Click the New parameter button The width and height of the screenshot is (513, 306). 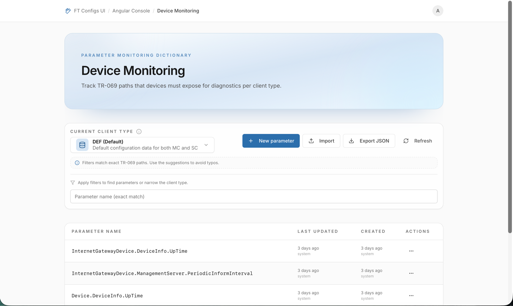271,141
